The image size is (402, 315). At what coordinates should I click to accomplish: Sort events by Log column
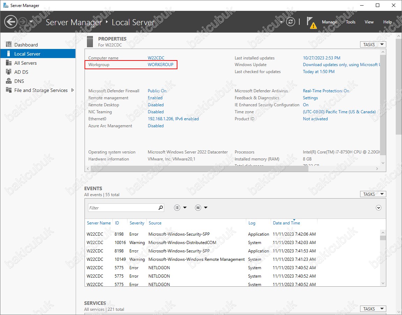pyautogui.click(x=252, y=223)
